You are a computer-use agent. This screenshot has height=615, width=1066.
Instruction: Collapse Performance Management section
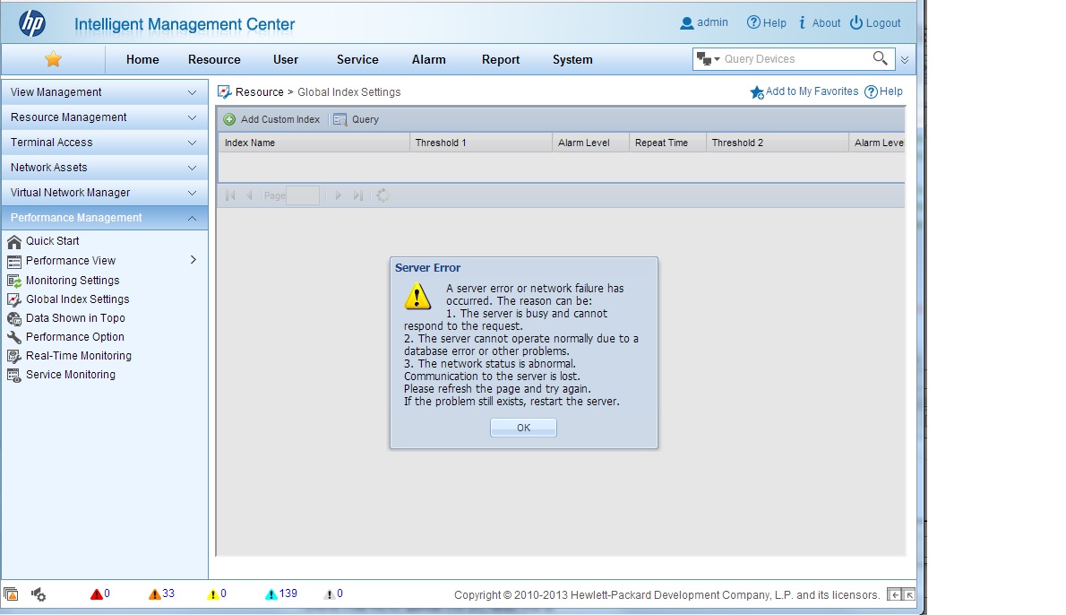click(x=104, y=218)
